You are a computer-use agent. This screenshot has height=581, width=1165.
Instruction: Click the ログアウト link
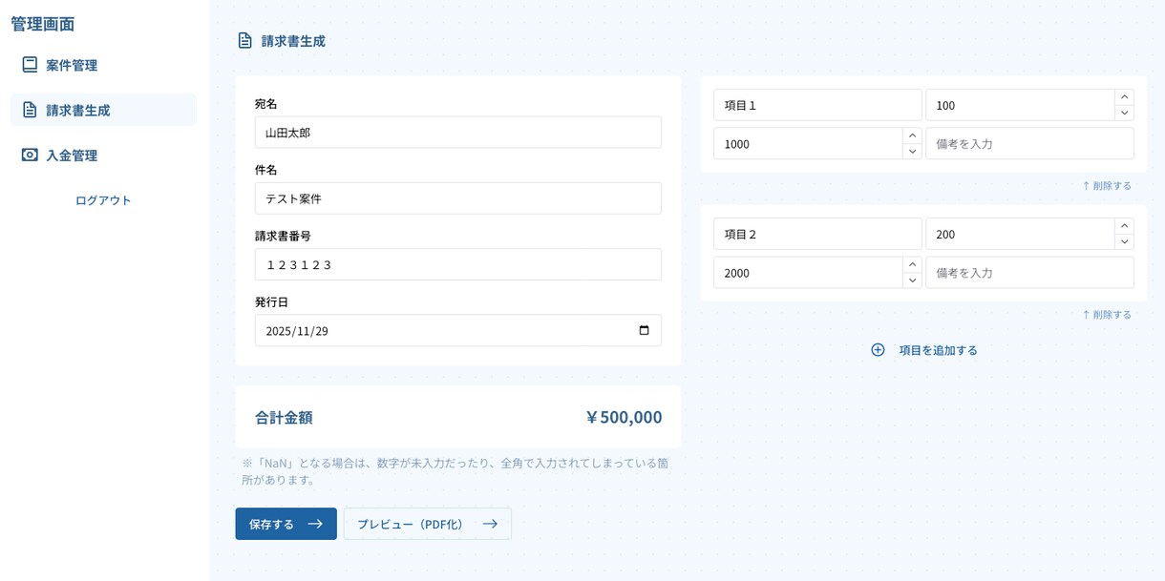[103, 200]
